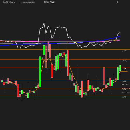
Task: Click the 'BSE 533227' stock code label
Action: [50, 2]
